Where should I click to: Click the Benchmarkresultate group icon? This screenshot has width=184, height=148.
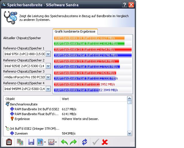(x=7, y=104)
